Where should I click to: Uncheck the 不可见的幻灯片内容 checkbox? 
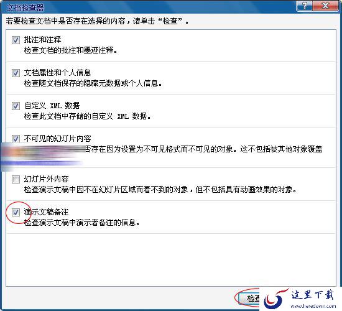tap(16, 139)
